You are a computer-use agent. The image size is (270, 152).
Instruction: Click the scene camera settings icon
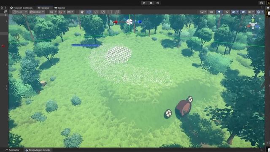click(250, 12)
